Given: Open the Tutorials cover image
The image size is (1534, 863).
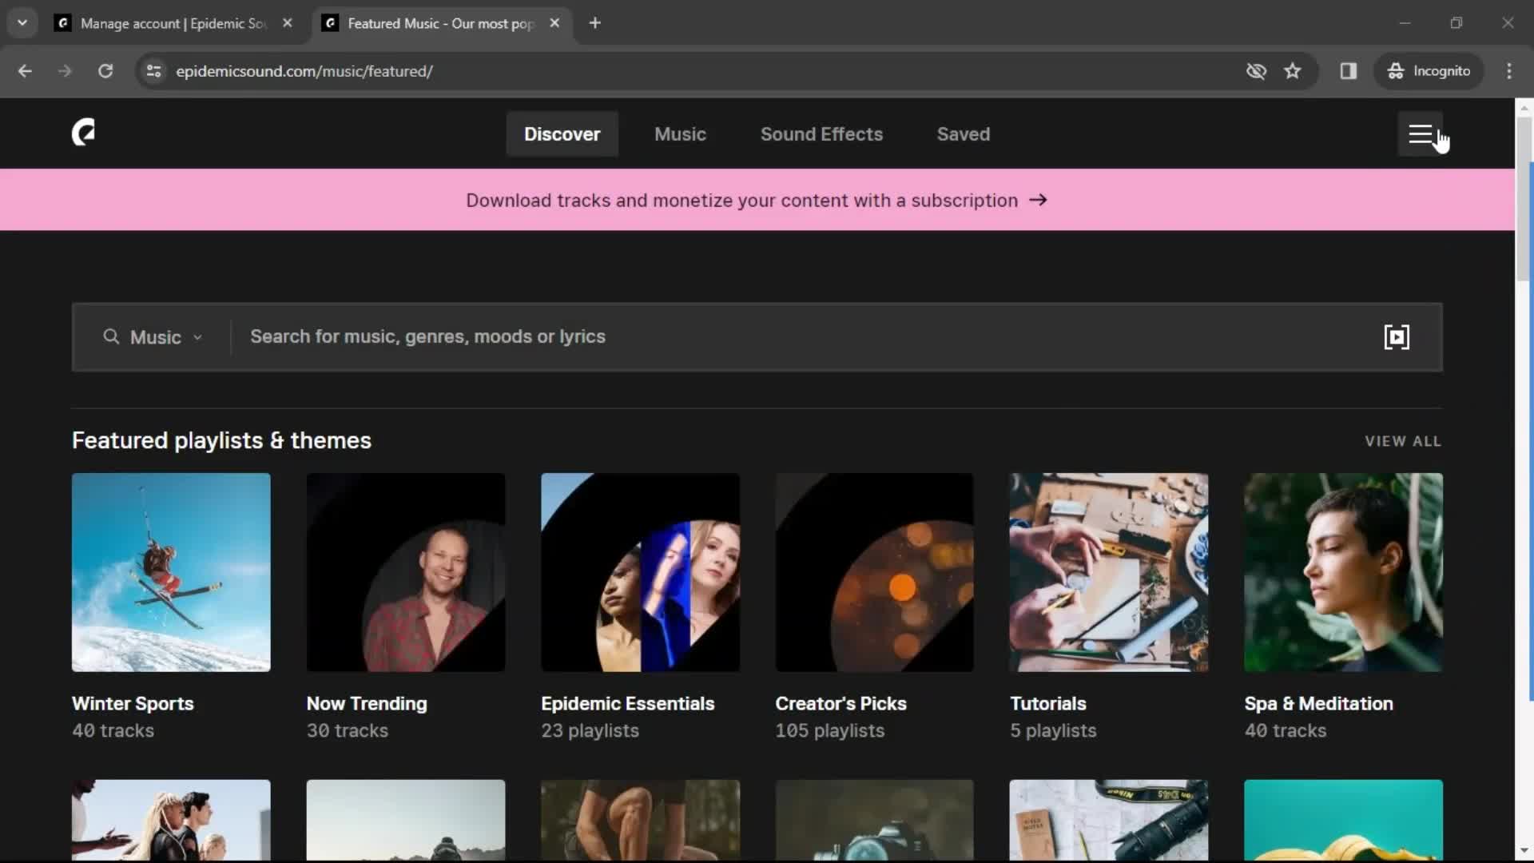Looking at the screenshot, I should [x=1109, y=572].
